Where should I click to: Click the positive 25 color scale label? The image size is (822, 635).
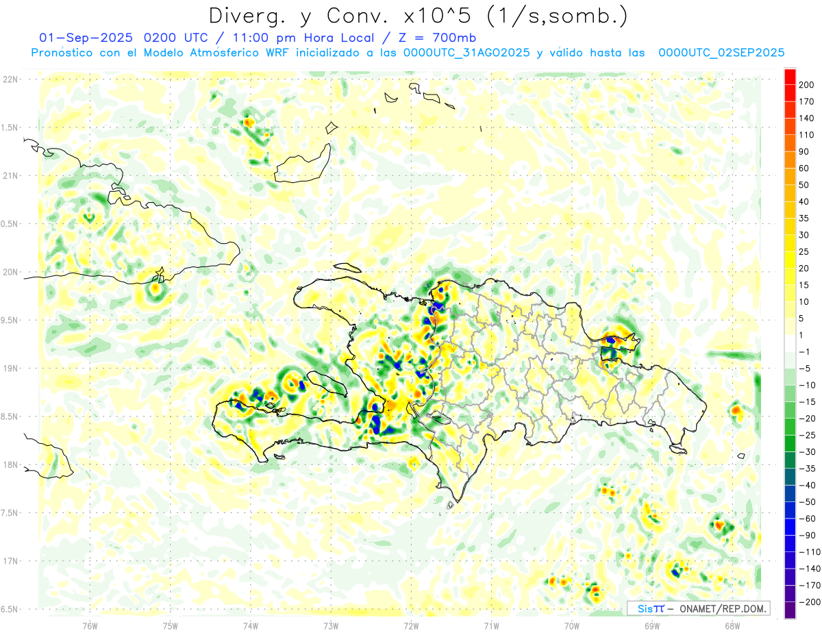pos(804,251)
